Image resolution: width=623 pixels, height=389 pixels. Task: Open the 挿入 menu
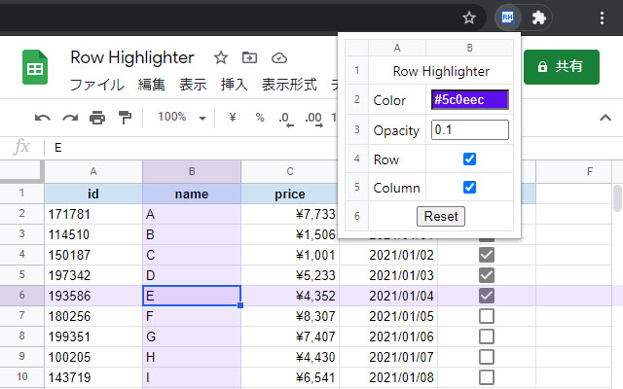(234, 85)
